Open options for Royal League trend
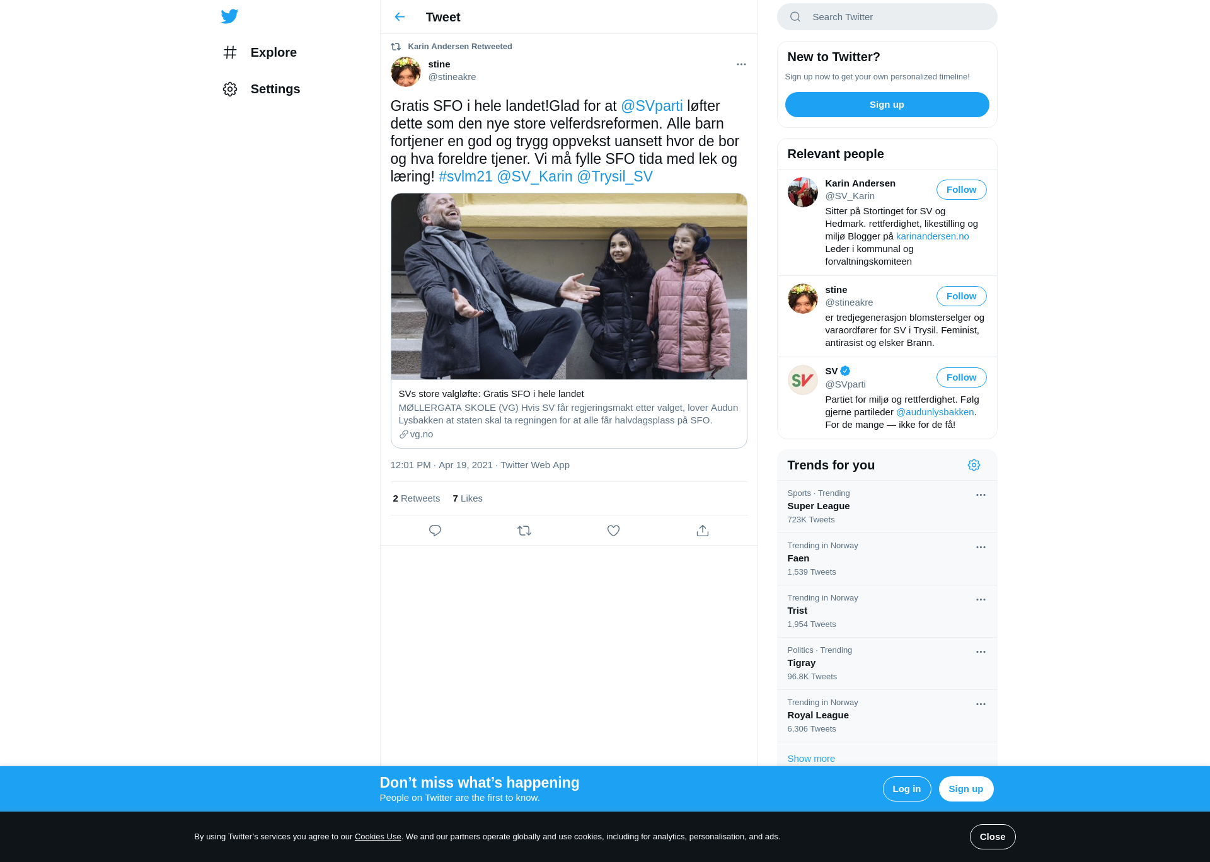 [x=981, y=704]
